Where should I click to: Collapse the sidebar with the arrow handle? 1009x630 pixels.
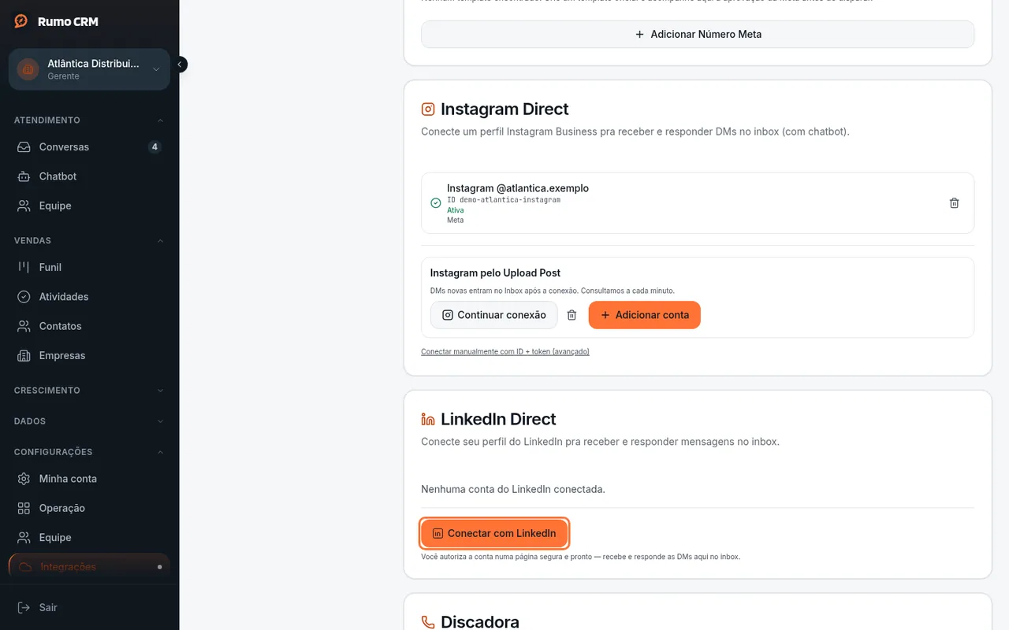(180, 65)
